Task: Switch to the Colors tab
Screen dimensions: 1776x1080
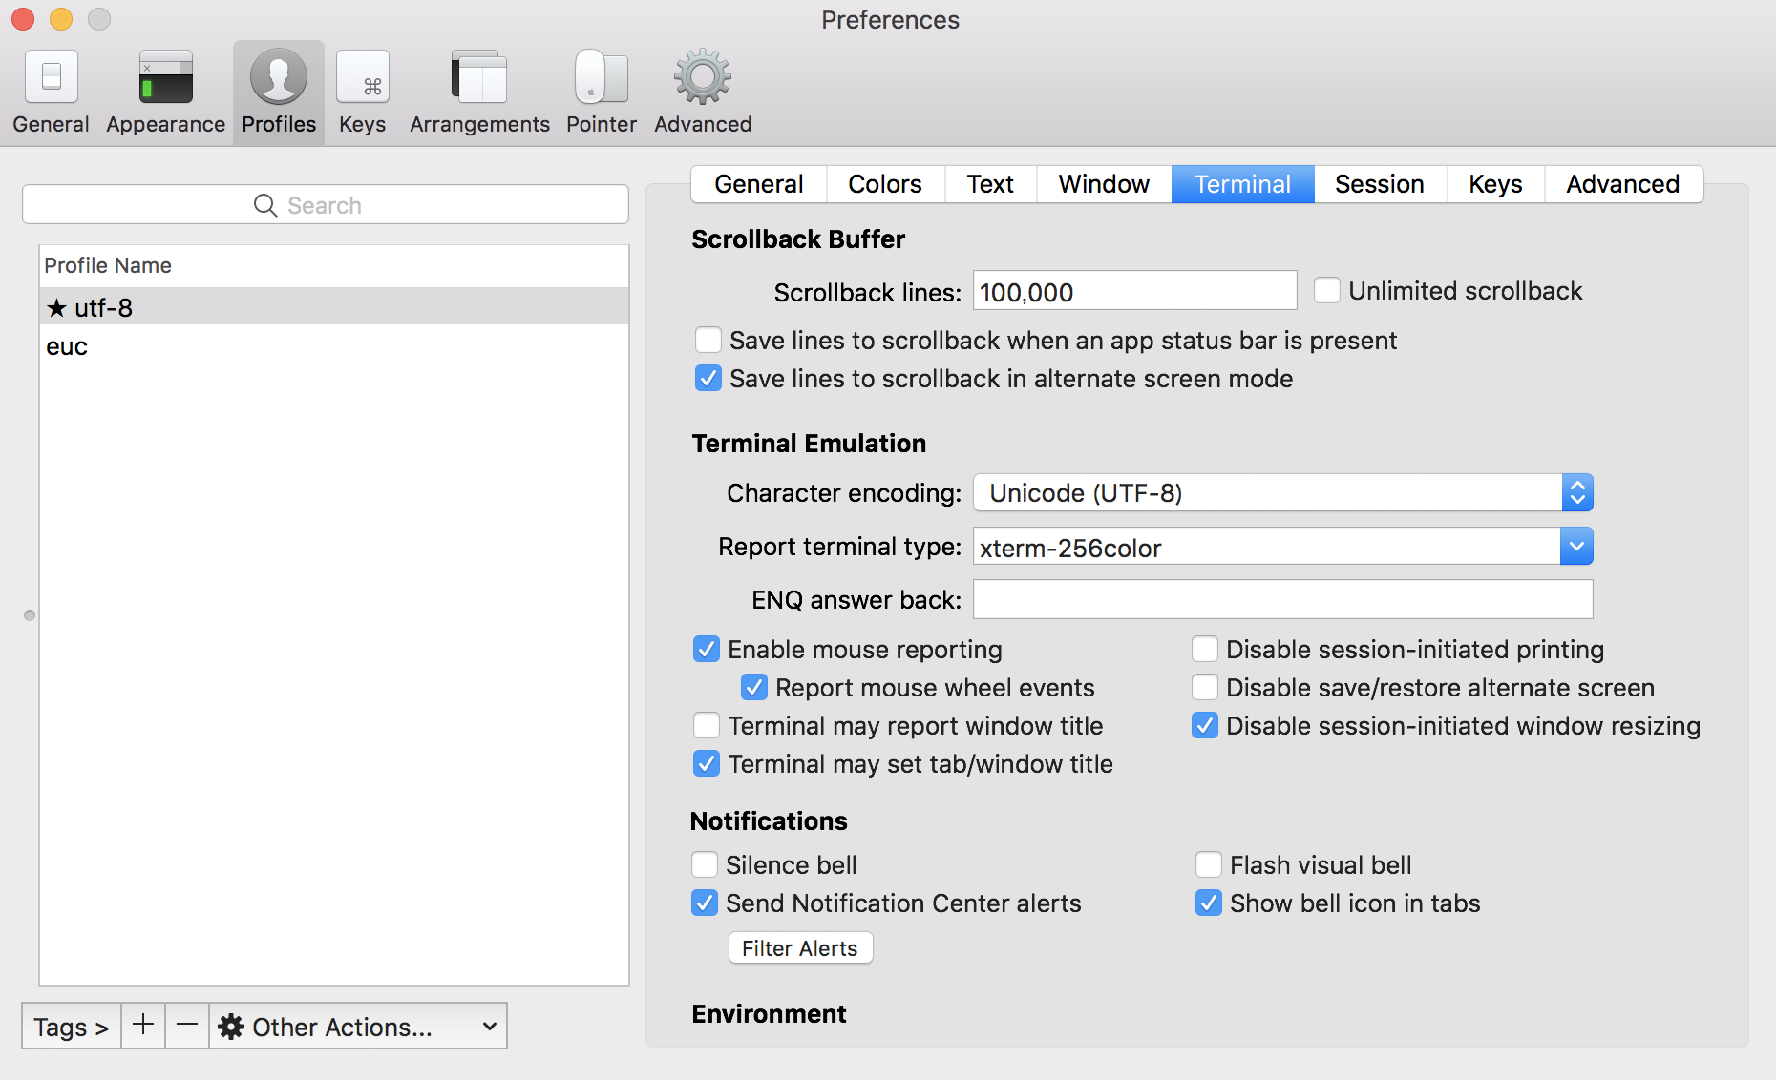Action: pyautogui.click(x=885, y=184)
